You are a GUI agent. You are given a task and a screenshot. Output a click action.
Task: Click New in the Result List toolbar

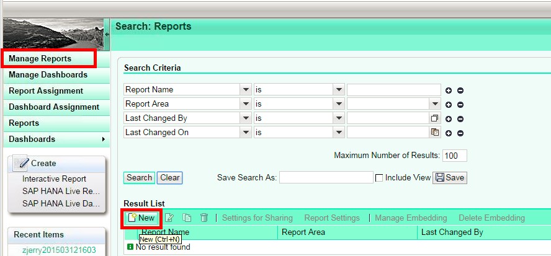pos(141,218)
